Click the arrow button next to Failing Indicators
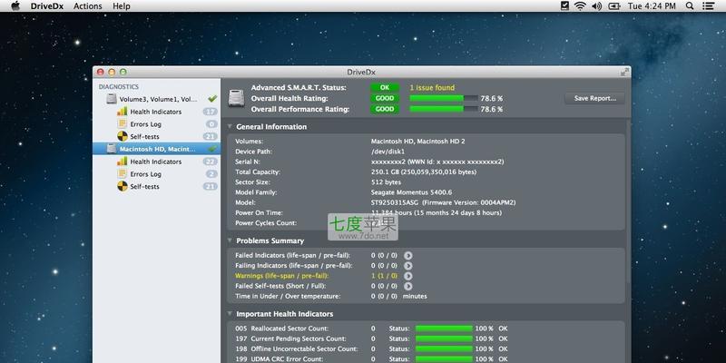Viewport: 726px width, 363px height. 407,266
